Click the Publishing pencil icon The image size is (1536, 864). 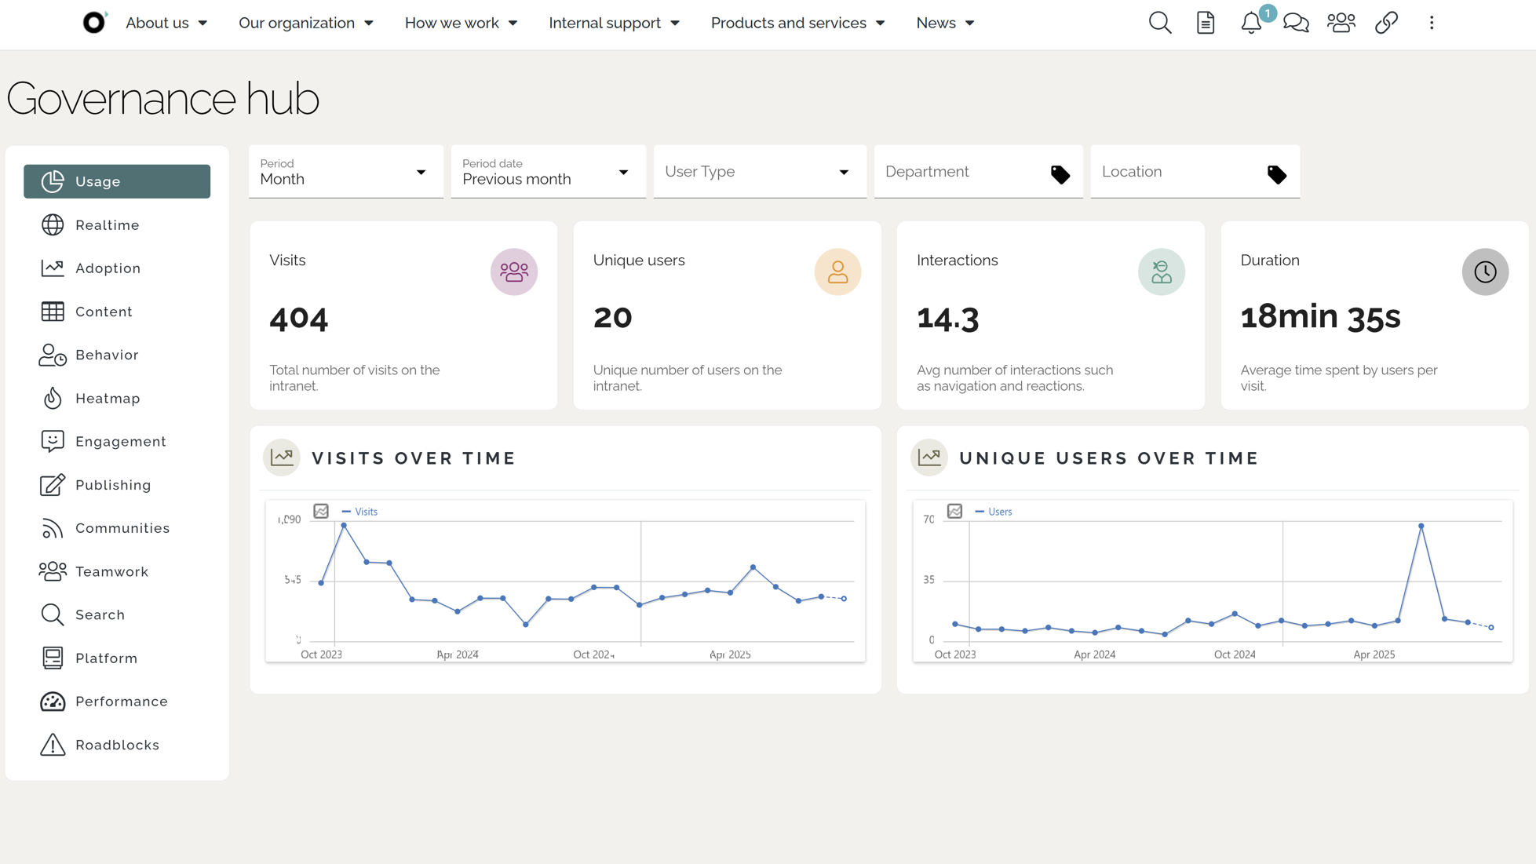point(53,485)
